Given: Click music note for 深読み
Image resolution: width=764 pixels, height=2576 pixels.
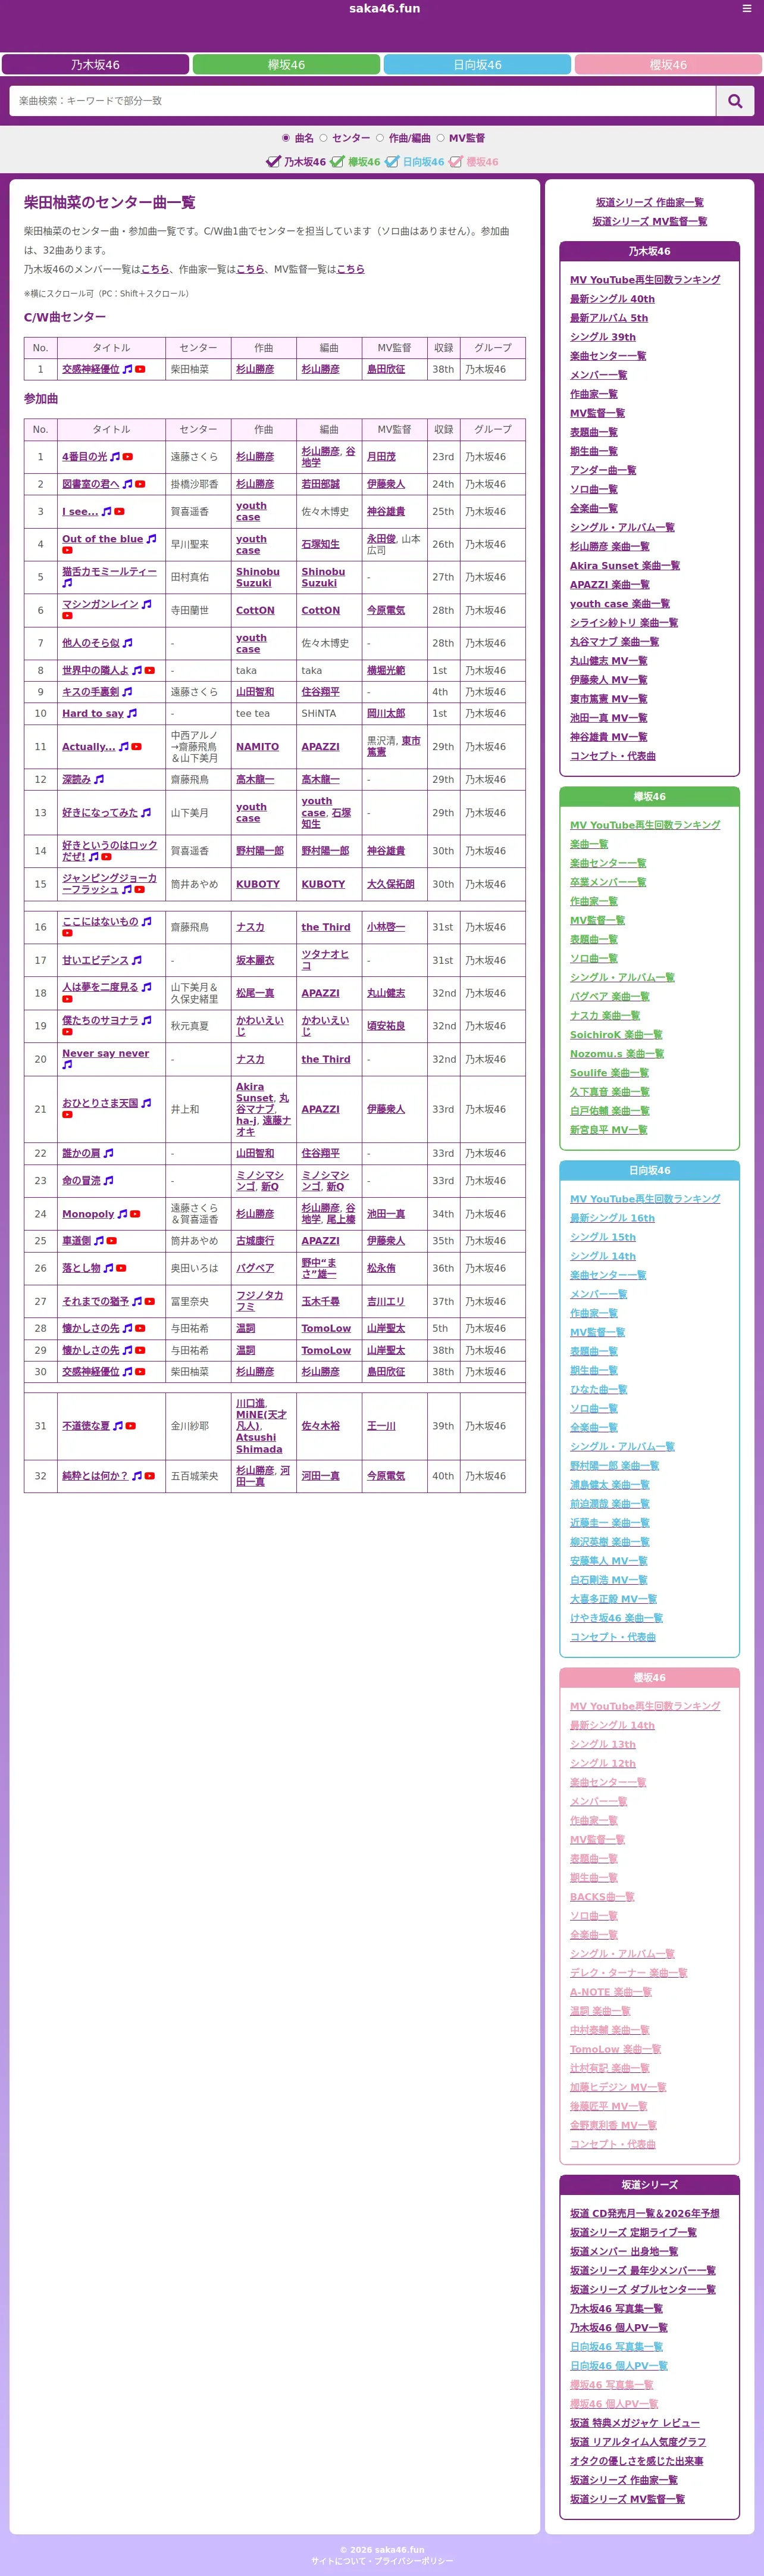Looking at the screenshot, I should pyautogui.click(x=99, y=780).
